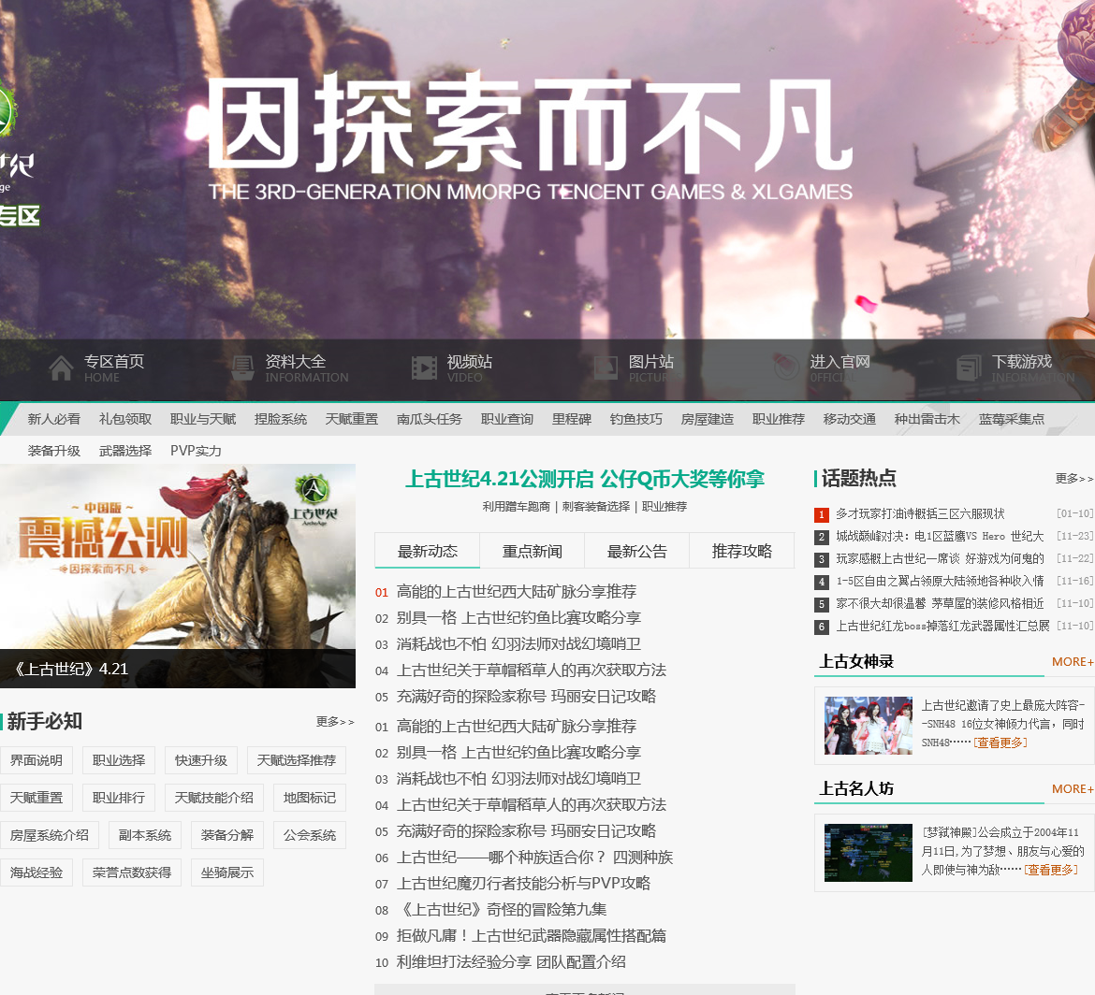Open 装备升级 link
Image resolution: width=1095 pixels, height=995 pixels.
[x=53, y=451]
